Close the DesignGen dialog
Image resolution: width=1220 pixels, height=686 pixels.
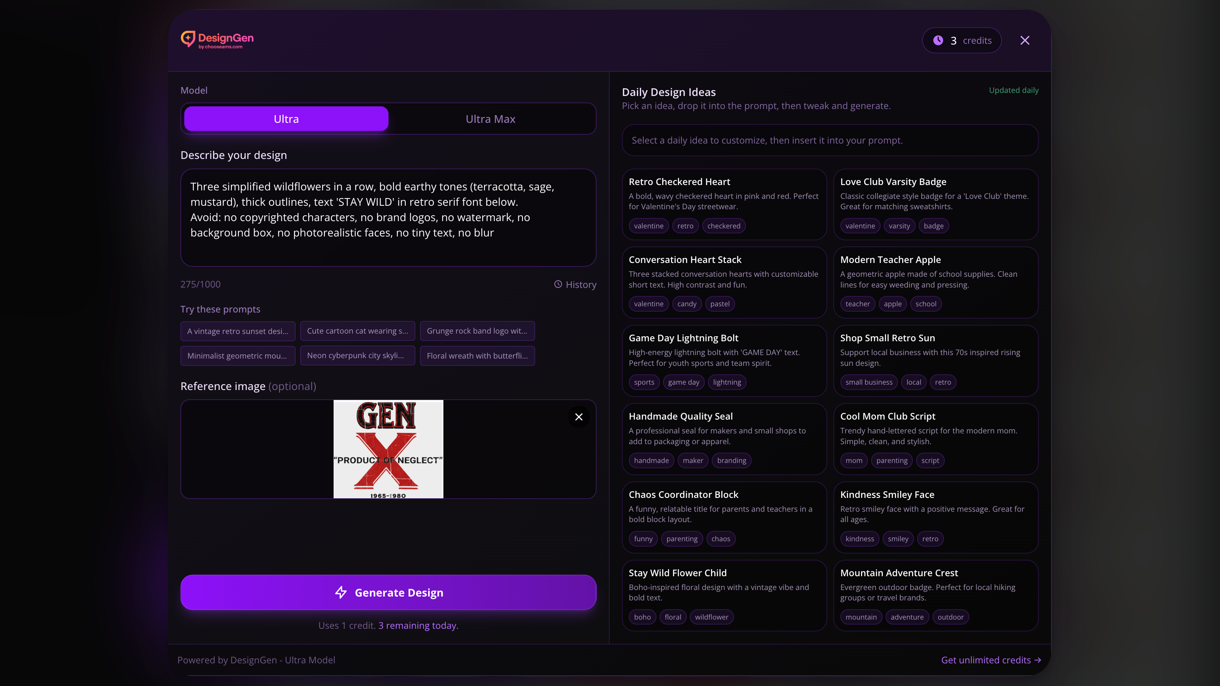[1025, 40]
